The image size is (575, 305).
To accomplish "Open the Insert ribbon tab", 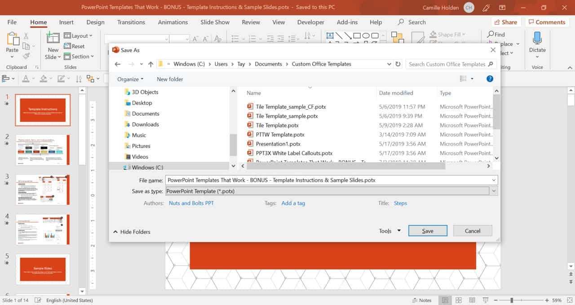I will click(66, 22).
